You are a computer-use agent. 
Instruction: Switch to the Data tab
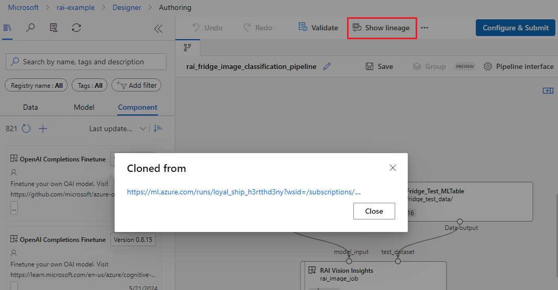(x=30, y=107)
